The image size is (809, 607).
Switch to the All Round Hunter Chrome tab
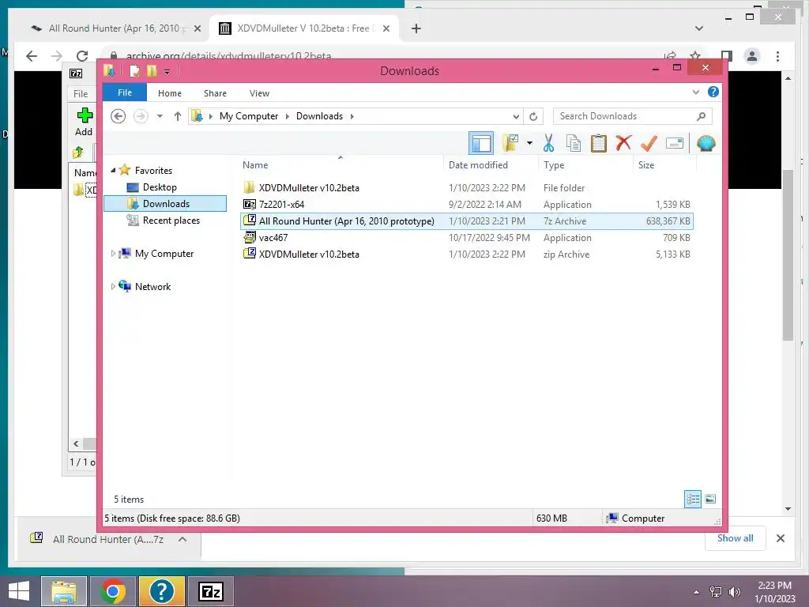click(x=114, y=28)
